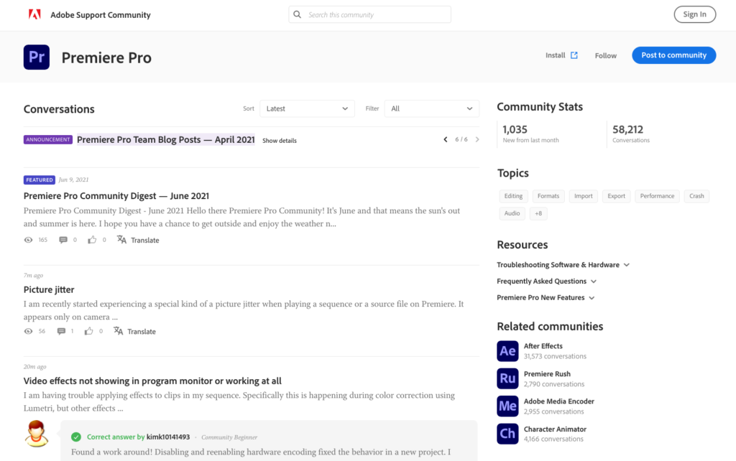Click the Adobe logo in the header
The image size is (736, 461).
tap(34, 14)
